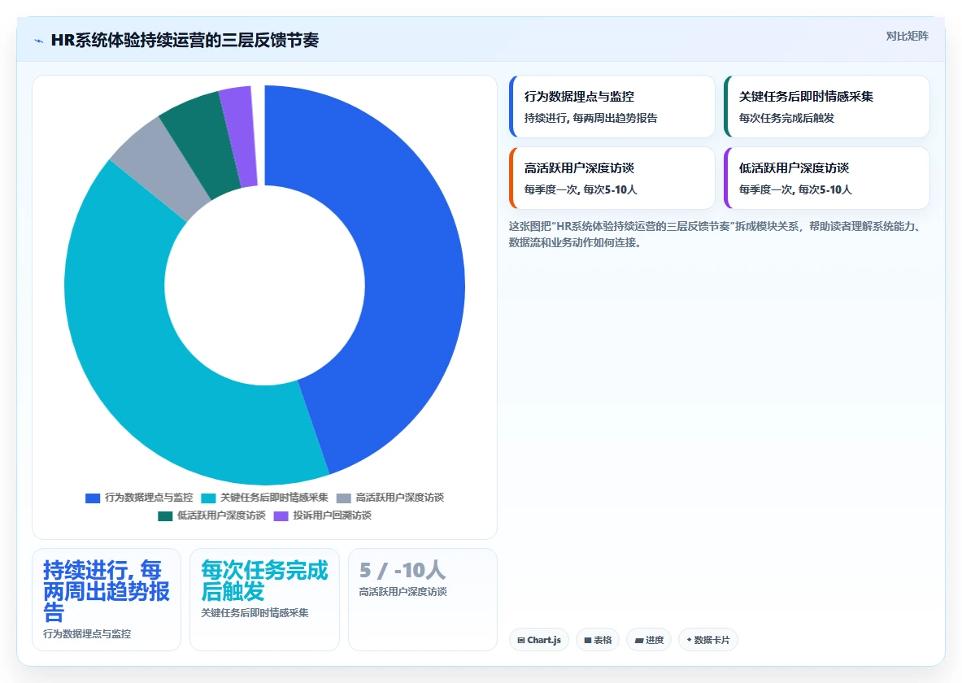
Task: Click 每次任务完成后触发 subtitle in top card
Action: tap(786, 119)
